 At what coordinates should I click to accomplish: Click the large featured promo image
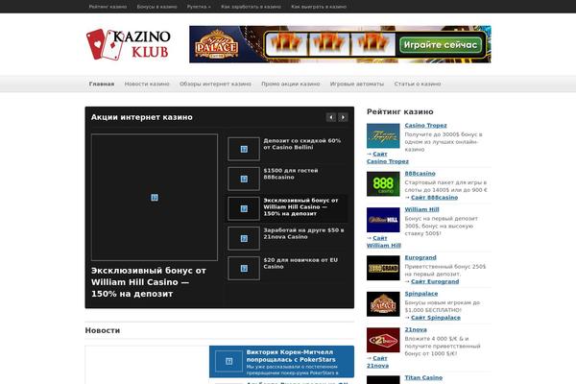click(x=155, y=198)
